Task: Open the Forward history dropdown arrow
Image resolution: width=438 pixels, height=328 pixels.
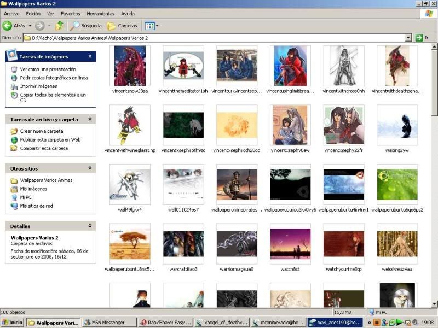Action: (49, 26)
